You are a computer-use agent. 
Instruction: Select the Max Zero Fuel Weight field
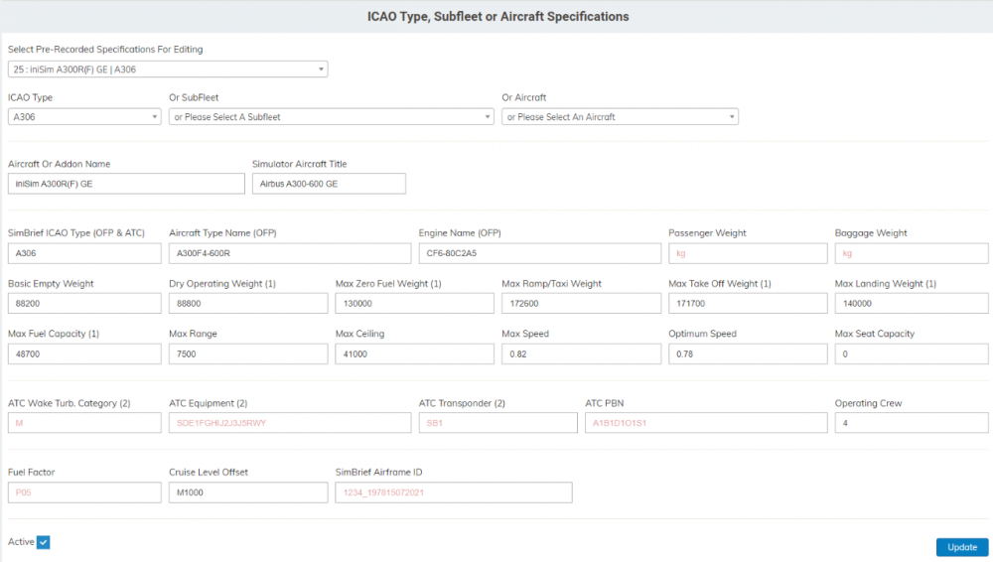pos(414,304)
